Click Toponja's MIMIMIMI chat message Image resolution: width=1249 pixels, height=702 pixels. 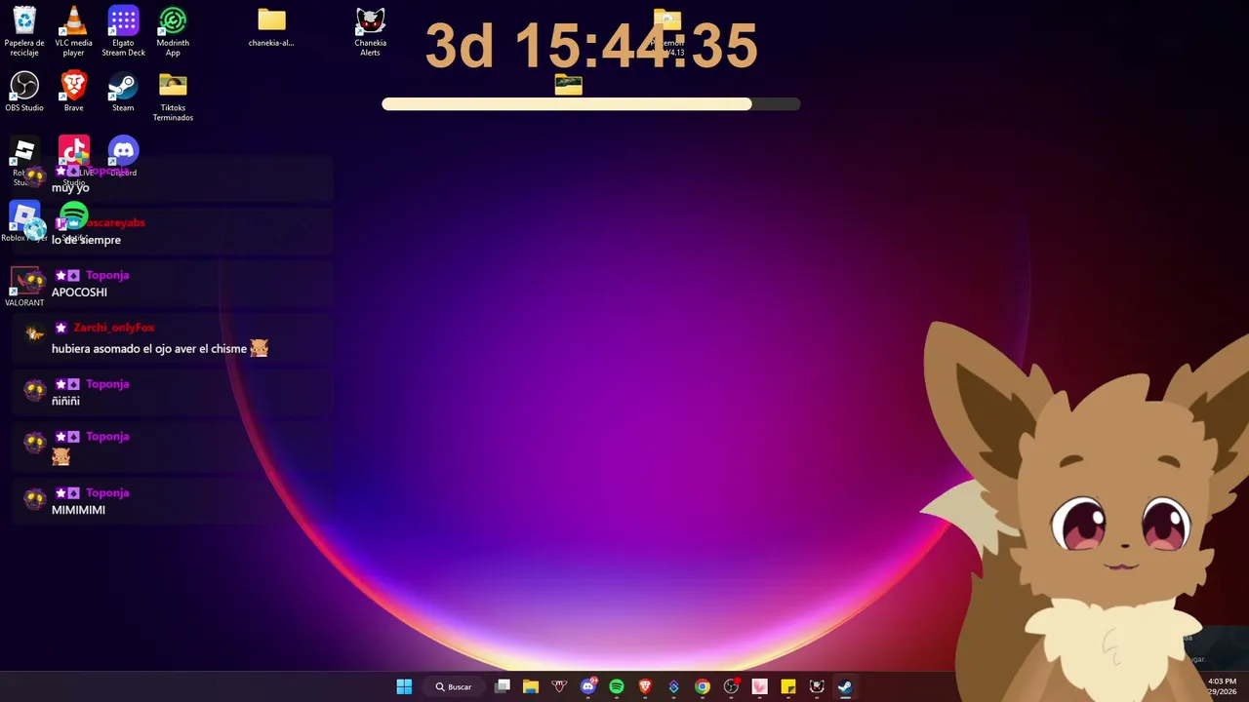pyautogui.click(x=78, y=510)
